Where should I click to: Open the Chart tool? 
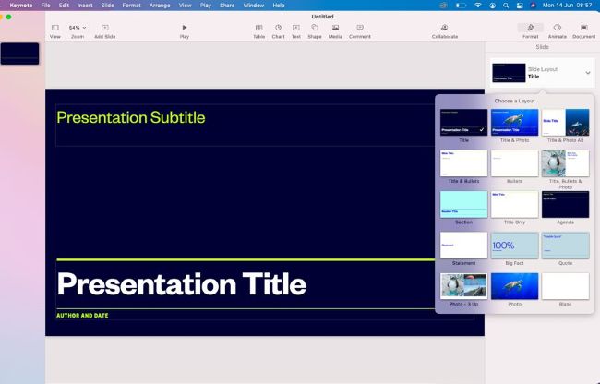point(278,28)
